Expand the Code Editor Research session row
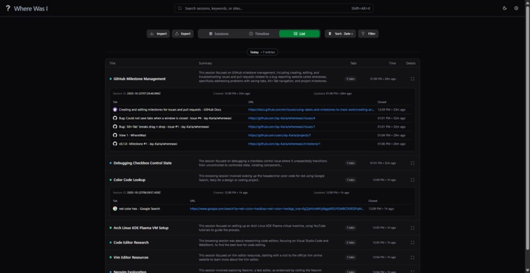The height and width of the screenshot is (273, 530). point(262,243)
